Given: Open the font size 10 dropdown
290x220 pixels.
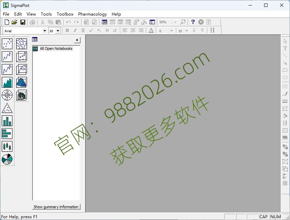Looking at the screenshot, I should pyautogui.click(x=58, y=31).
